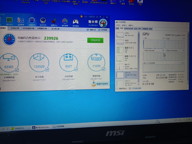Uncheck the 磁盘性能 score checkbox
The height and width of the screenshot is (144, 192).
click(103, 69)
